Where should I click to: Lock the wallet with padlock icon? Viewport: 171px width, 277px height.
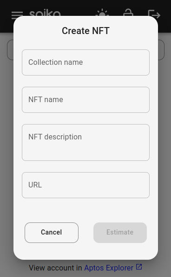pos(128,12)
